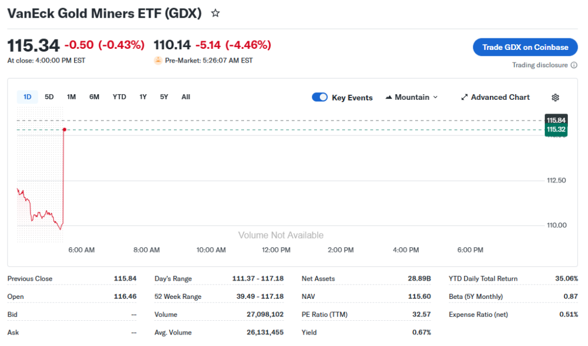The width and height of the screenshot is (588, 346).
Task: Click the Mountain chart type icon
Action: (389, 98)
